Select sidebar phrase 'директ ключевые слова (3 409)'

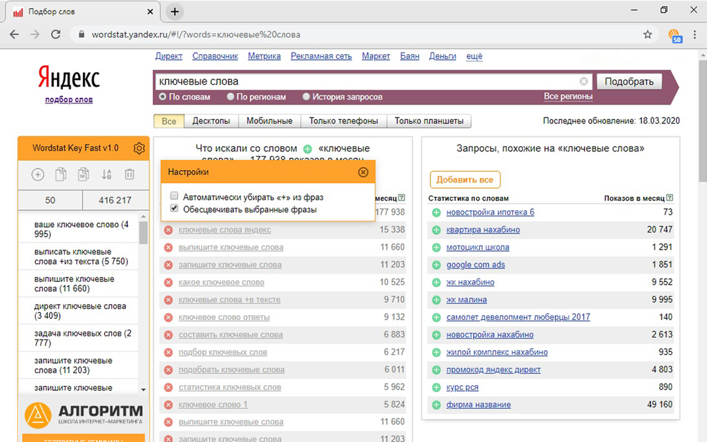(x=80, y=311)
